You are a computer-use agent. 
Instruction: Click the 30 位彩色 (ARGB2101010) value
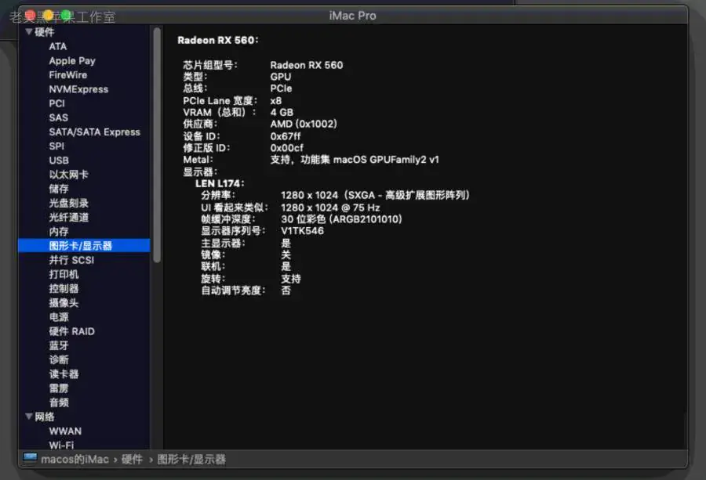point(341,219)
